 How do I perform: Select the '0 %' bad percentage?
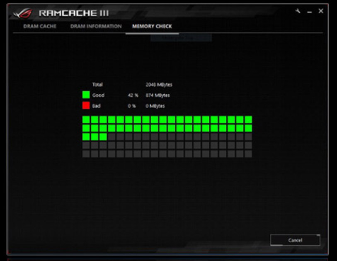132,106
